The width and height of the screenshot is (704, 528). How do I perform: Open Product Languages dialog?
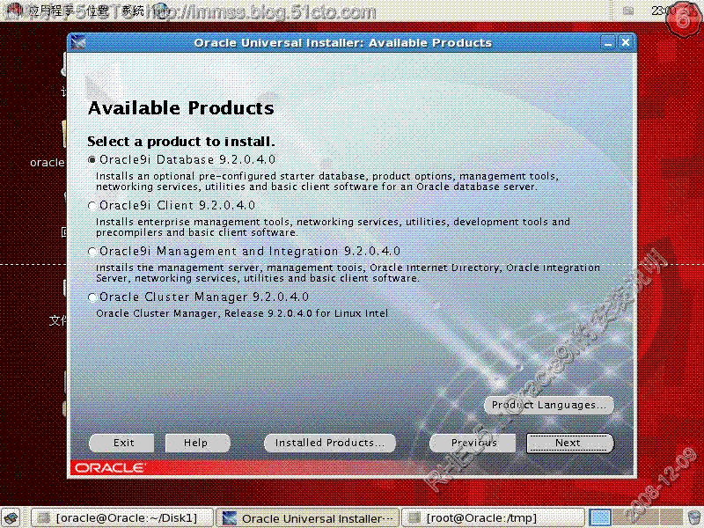click(x=548, y=405)
